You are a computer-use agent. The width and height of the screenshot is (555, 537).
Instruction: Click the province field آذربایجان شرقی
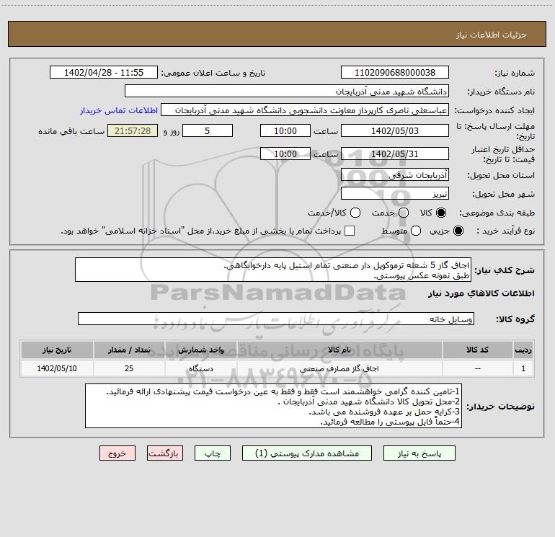[x=395, y=174]
